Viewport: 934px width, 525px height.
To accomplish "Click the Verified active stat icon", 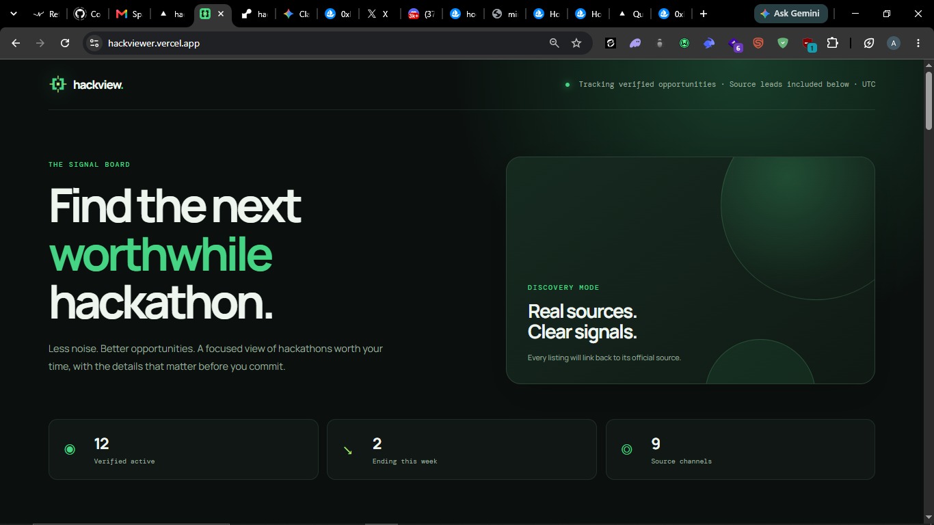I will (x=70, y=450).
